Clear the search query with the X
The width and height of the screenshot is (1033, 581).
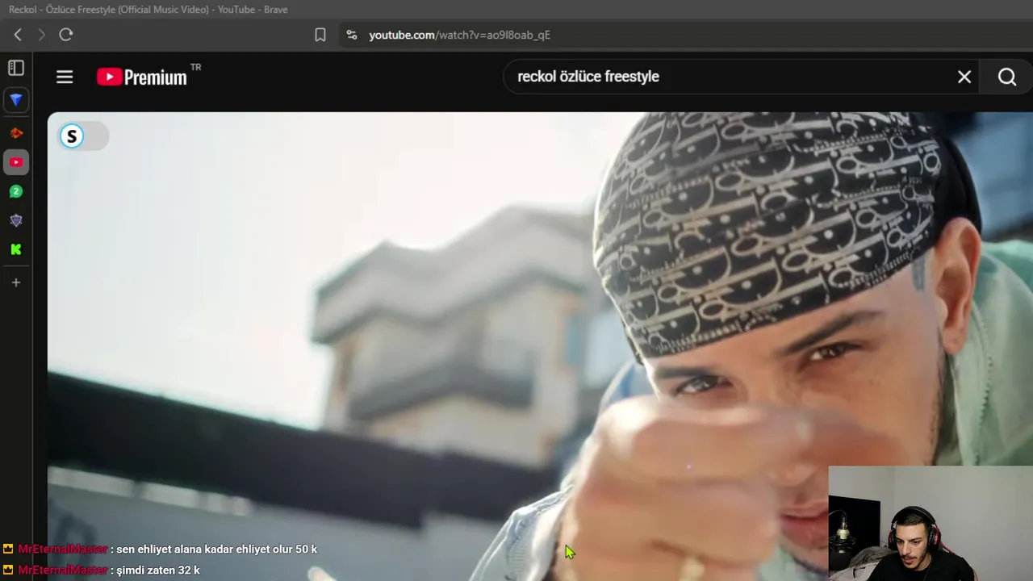964,77
